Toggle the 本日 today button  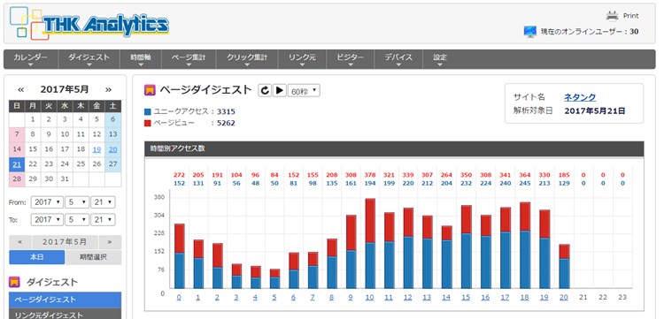tap(37, 257)
